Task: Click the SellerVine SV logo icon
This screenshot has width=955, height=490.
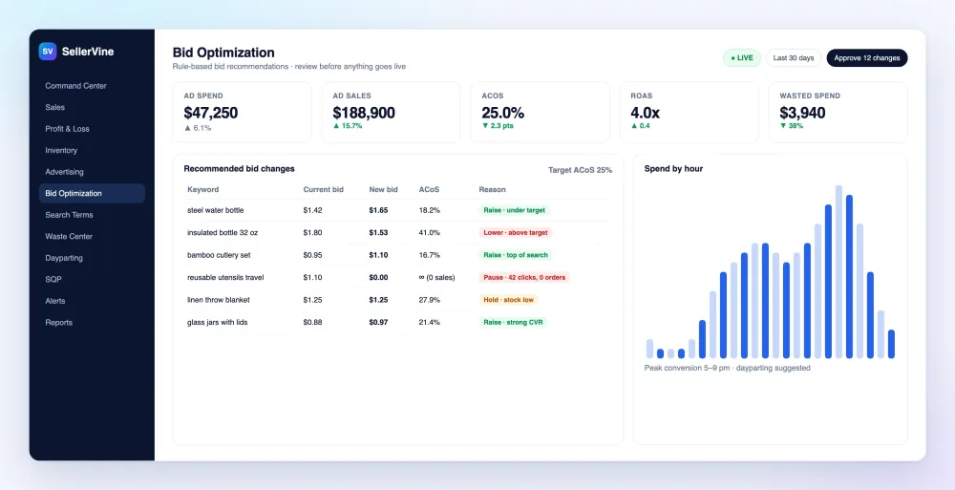Action: coord(48,52)
